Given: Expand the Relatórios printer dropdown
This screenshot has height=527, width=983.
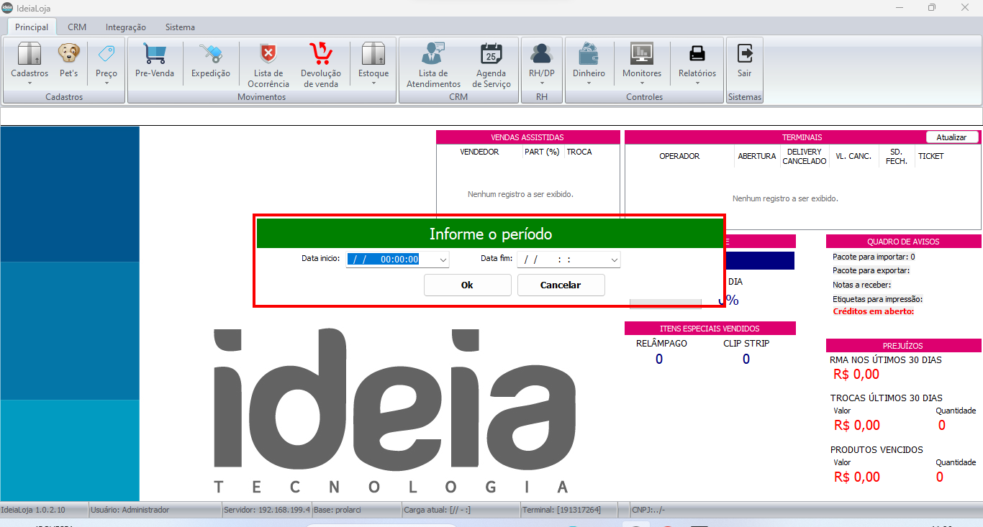Looking at the screenshot, I should 697,83.
